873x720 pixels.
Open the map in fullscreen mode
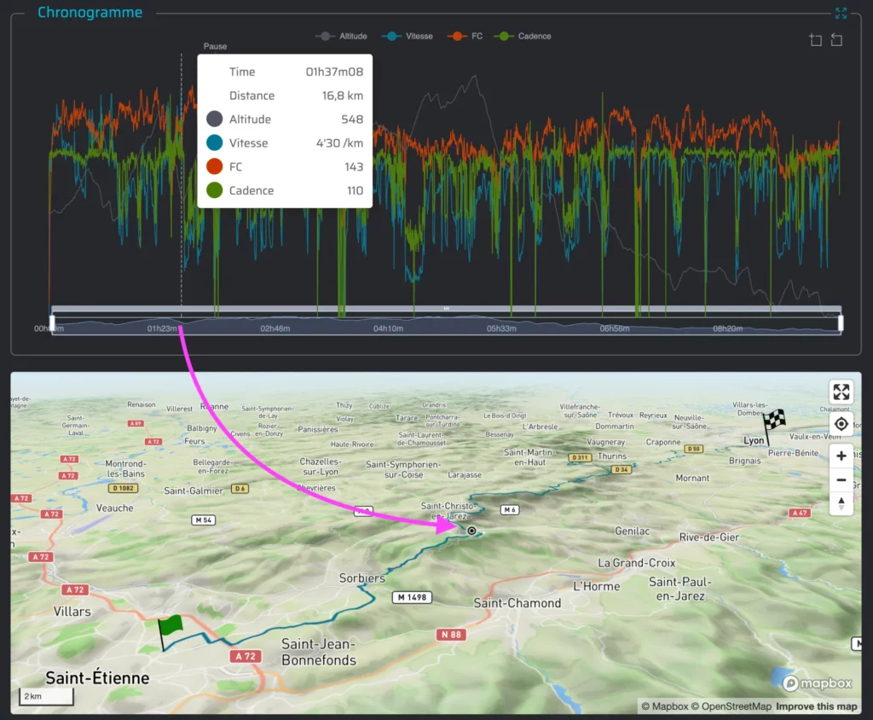pyautogui.click(x=841, y=392)
